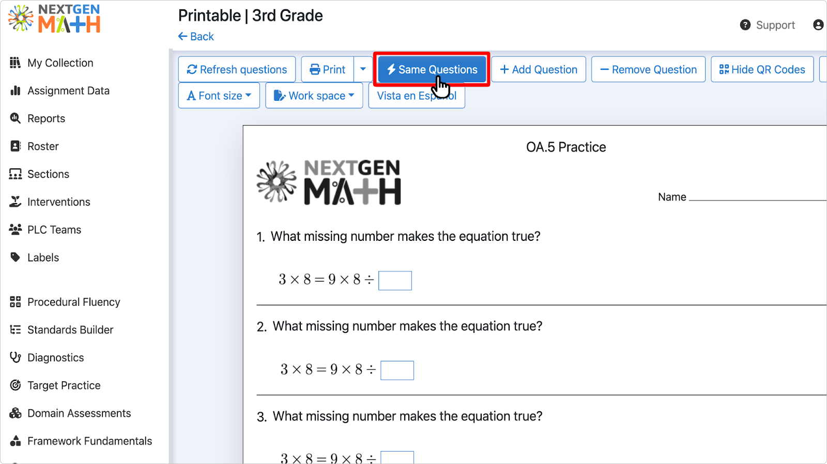The image size is (827, 464).
Task: Click the Assignment Data chart icon
Action: point(16,90)
